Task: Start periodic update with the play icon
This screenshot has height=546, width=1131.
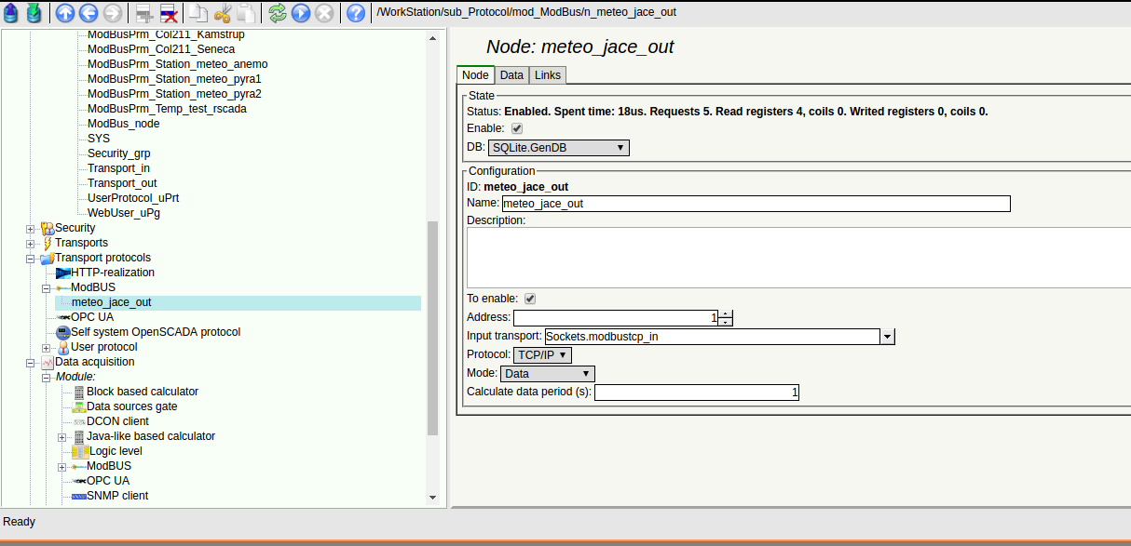Action: 300,13
